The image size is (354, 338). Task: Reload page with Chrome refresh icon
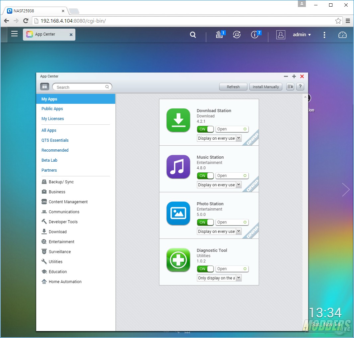pyautogui.click(x=26, y=21)
